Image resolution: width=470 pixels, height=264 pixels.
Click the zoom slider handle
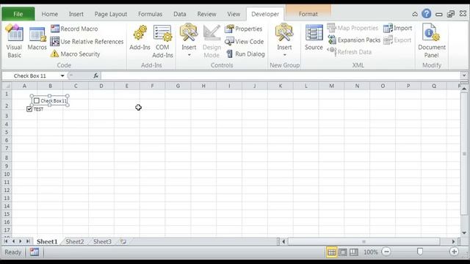pos(420,252)
